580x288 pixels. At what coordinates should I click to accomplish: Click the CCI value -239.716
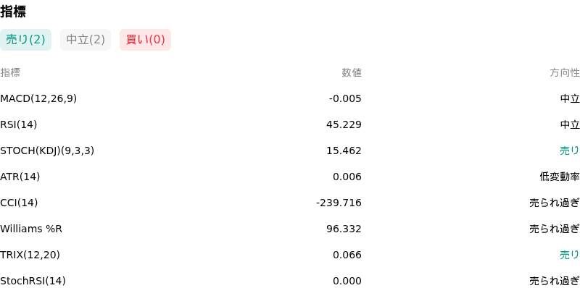[x=339, y=203]
